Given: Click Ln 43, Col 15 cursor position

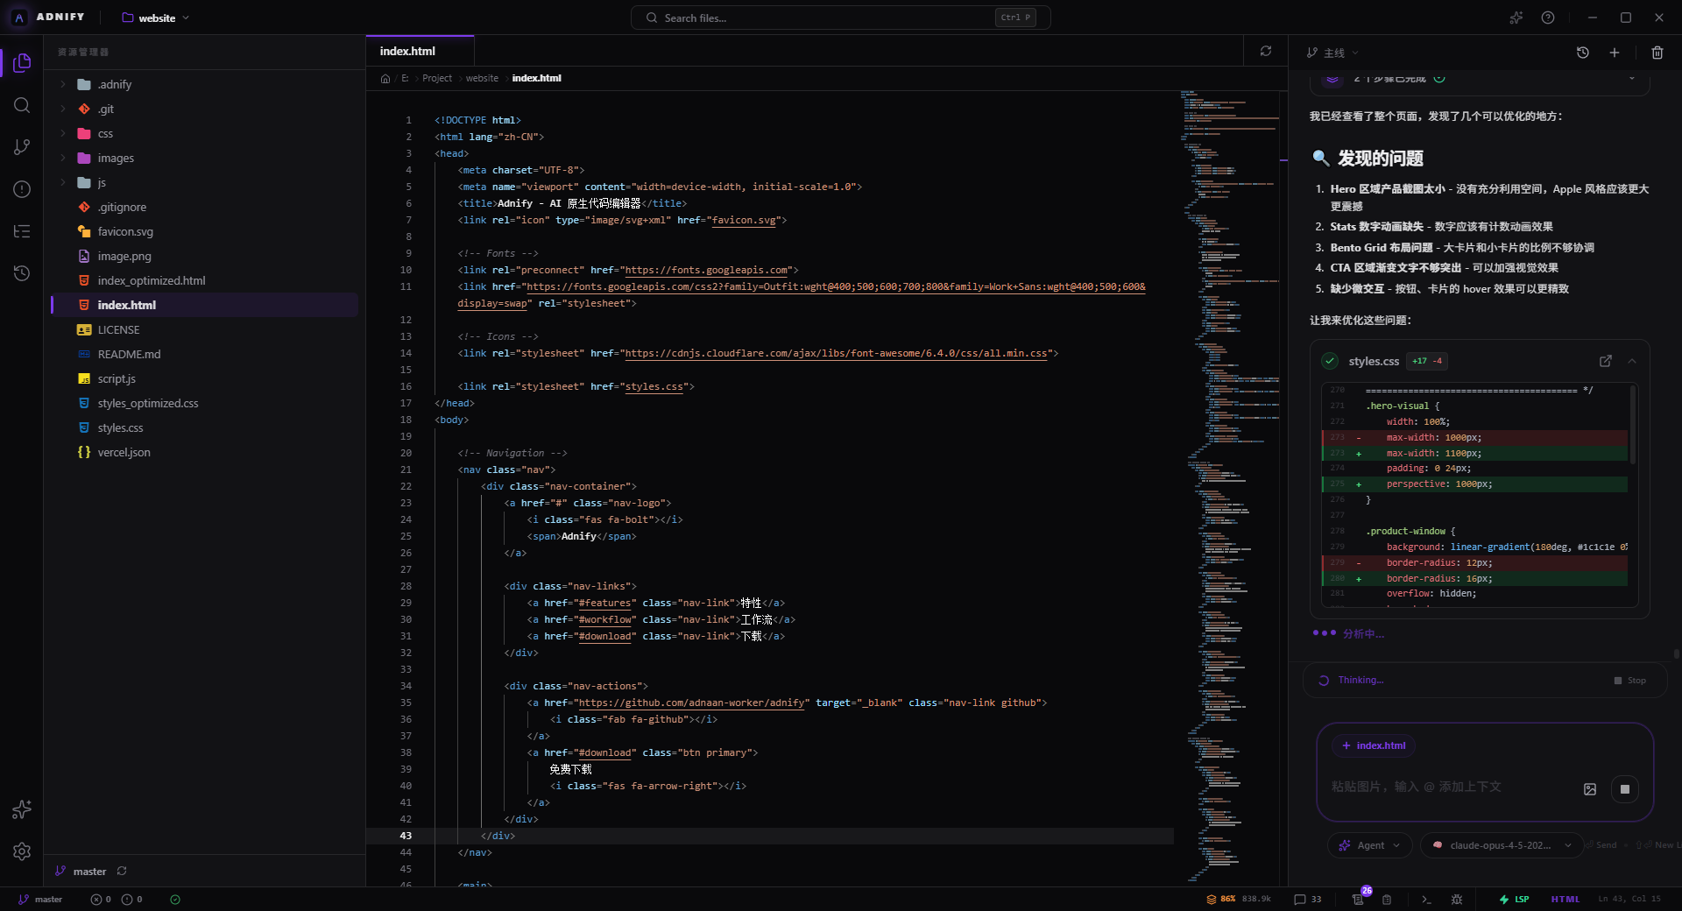Looking at the screenshot, I should (1629, 900).
